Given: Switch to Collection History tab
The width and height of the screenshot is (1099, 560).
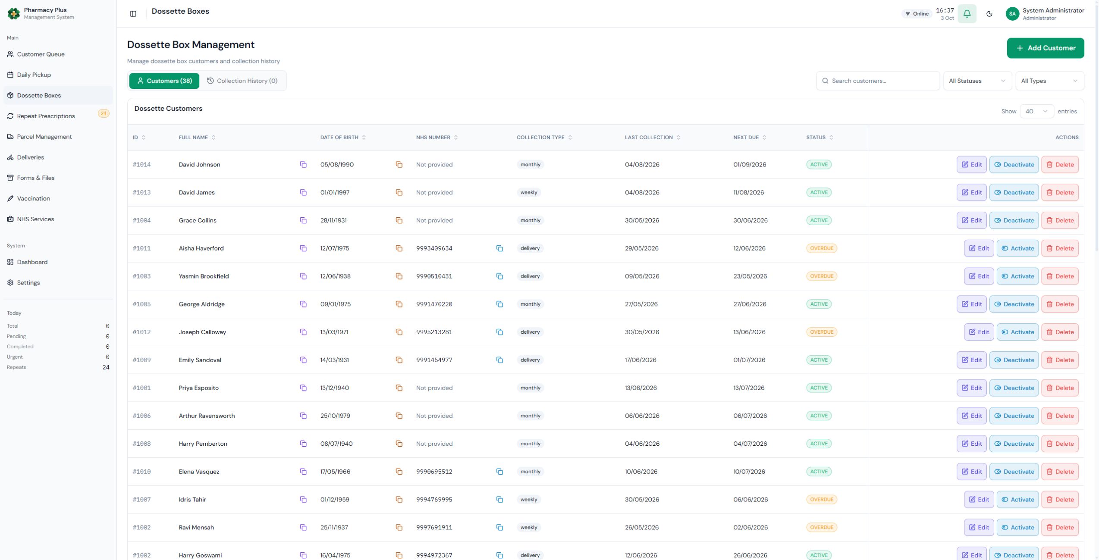Looking at the screenshot, I should (x=242, y=81).
